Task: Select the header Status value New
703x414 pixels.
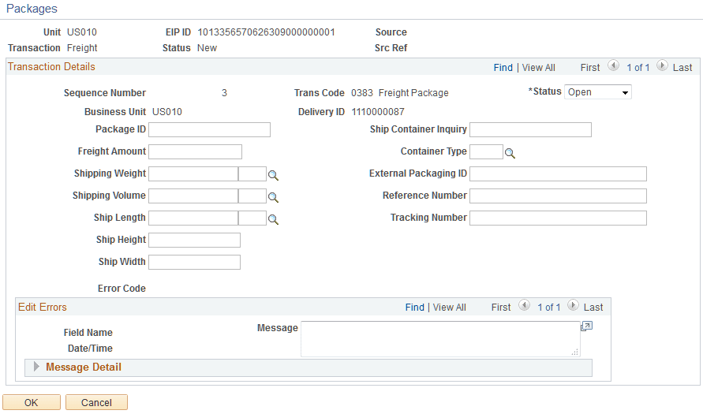Action: point(208,48)
